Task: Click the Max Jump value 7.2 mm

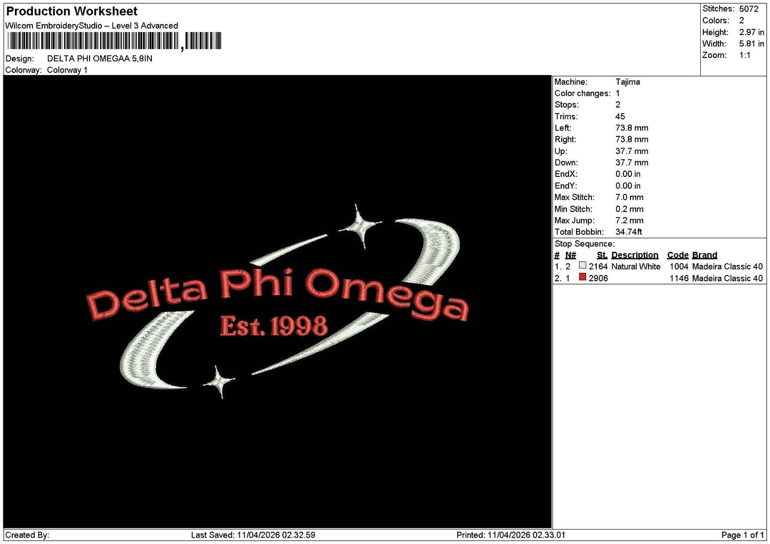Action: pyautogui.click(x=629, y=221)
